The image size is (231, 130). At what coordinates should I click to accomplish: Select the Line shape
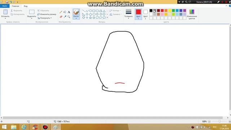[83, 11]
